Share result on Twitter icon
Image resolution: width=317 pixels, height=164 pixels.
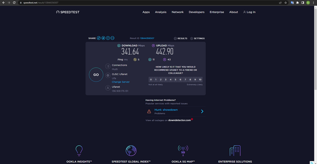(x=103, y=38)
